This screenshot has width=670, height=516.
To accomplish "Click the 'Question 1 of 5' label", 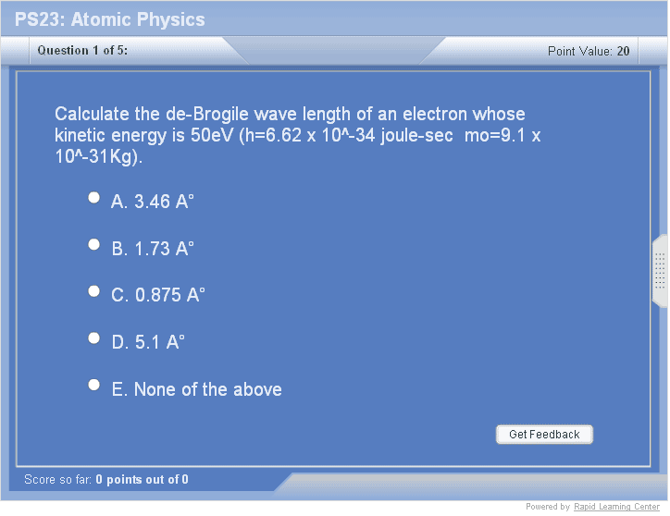I will [82, 51].
